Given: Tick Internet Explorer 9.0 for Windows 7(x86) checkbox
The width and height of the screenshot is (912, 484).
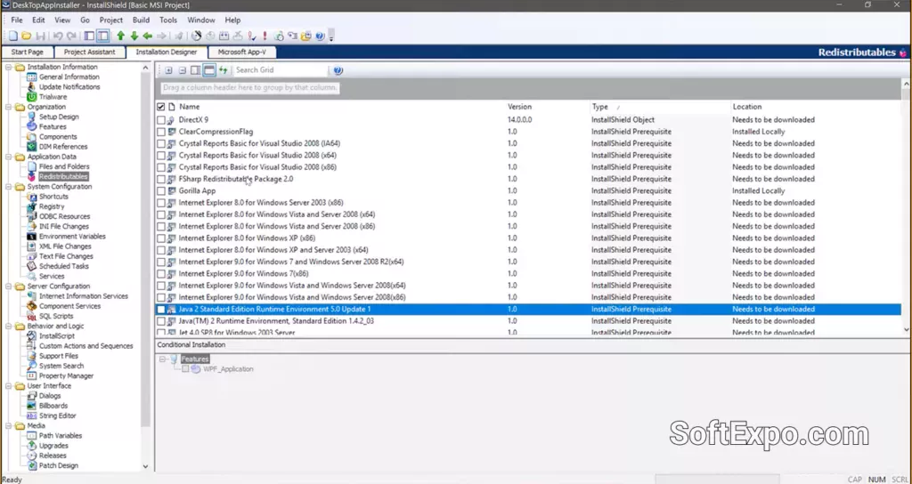Looking at the screenshot, I should [161, 274].
